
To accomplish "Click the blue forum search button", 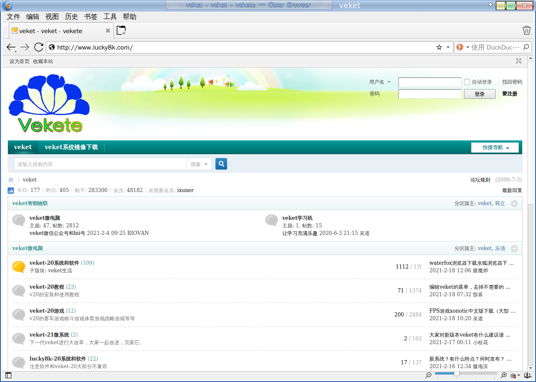I will (x=221, y=164).
